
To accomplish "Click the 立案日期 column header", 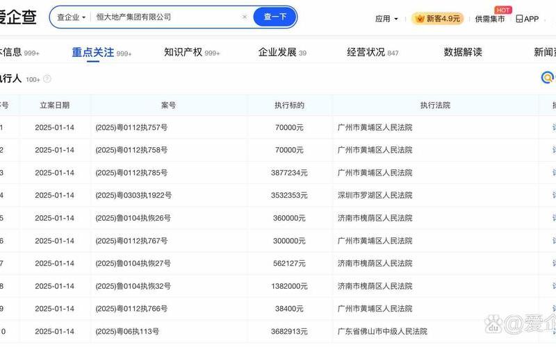I will coord(55,105).
